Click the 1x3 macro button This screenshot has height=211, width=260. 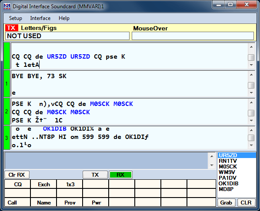70,184
